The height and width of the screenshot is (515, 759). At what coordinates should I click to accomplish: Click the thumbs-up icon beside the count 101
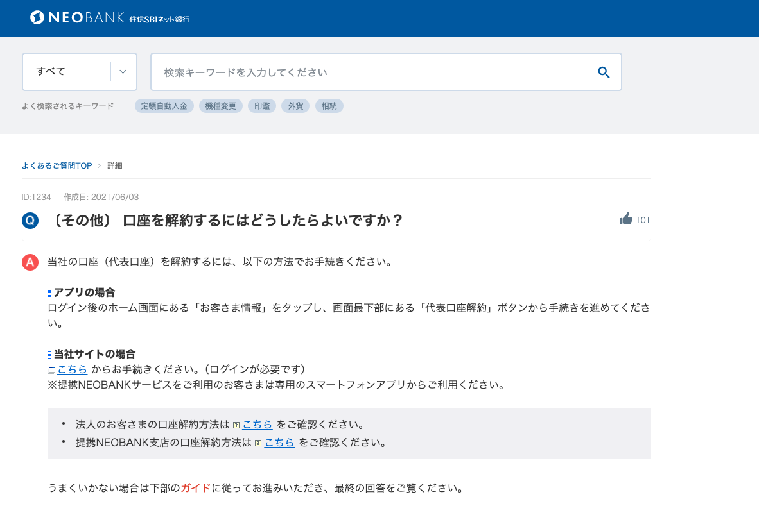click(626, 219)
